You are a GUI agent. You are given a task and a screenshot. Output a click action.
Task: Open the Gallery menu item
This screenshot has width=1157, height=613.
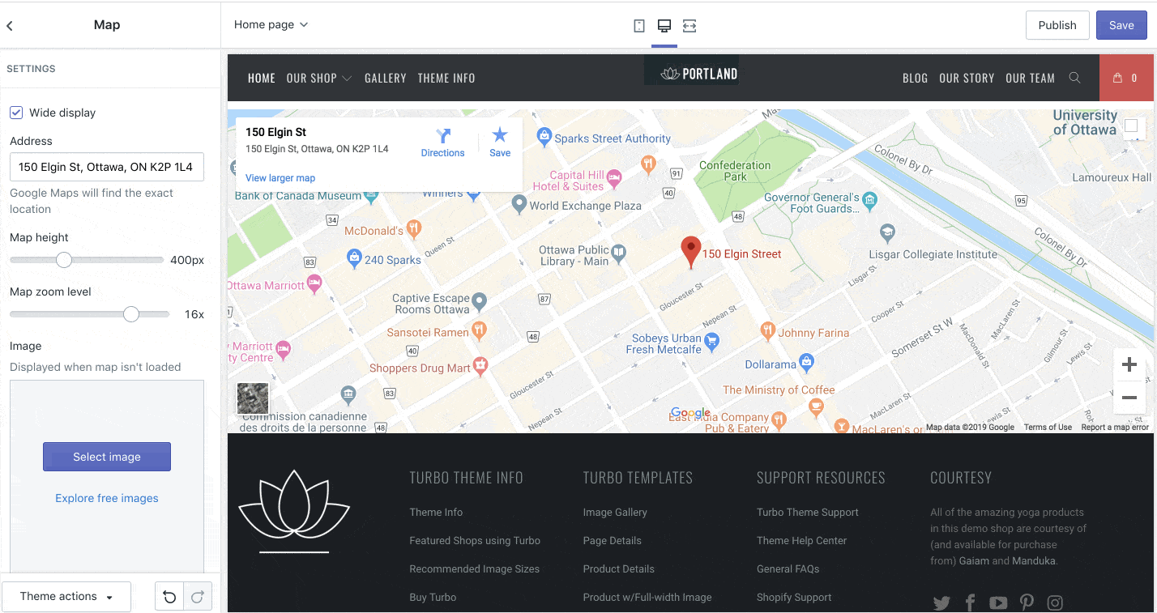[385, 79]
